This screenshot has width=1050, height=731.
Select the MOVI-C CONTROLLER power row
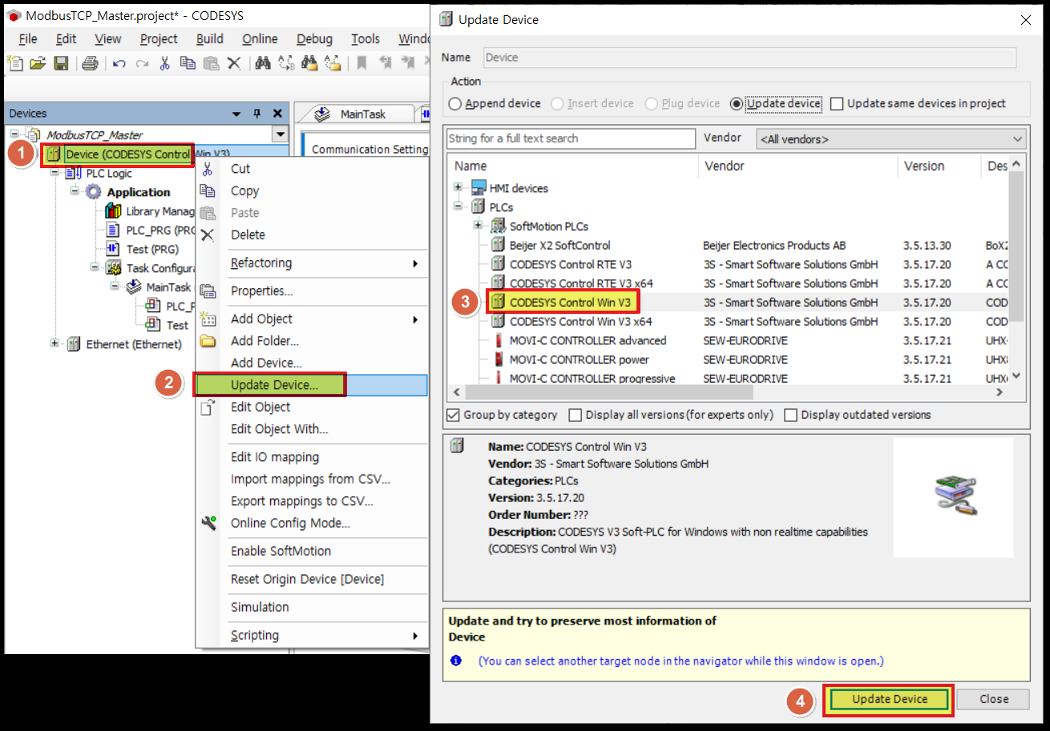click(x=727, y=359)
